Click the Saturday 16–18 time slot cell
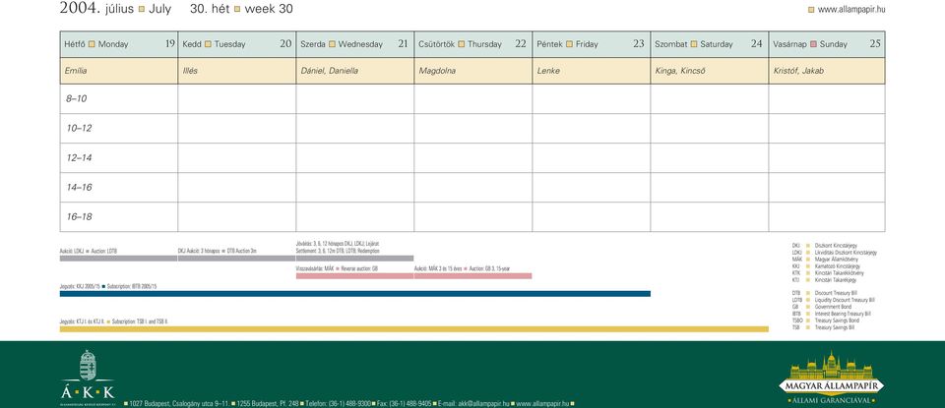This screenshot has height=408, width=945. (710, 216)
